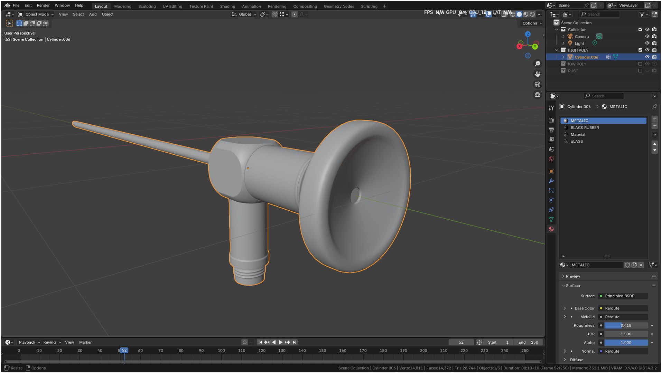The width and height of the screenshot is (662, 373).
Task: Open the Render menu
Action: 43,6
